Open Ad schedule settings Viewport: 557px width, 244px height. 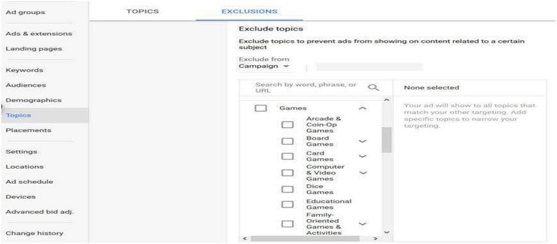pyautogui.click(x=29, y=181)
